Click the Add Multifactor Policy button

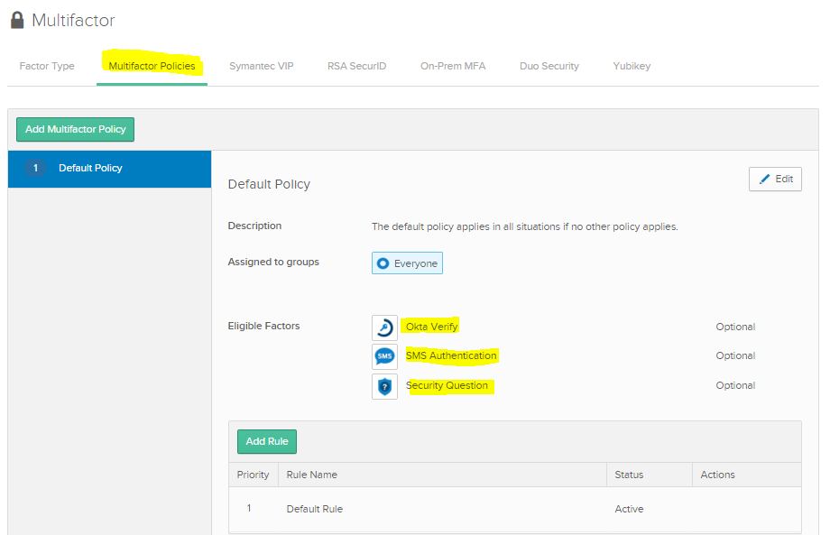75,130
